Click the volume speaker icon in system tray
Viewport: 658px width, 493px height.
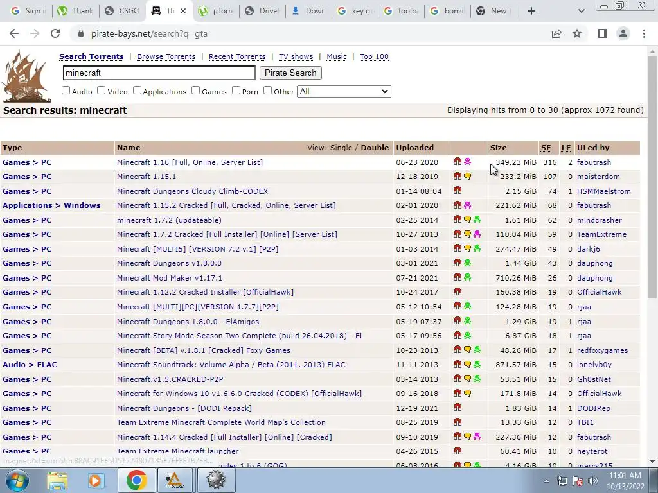pos(593,481)
